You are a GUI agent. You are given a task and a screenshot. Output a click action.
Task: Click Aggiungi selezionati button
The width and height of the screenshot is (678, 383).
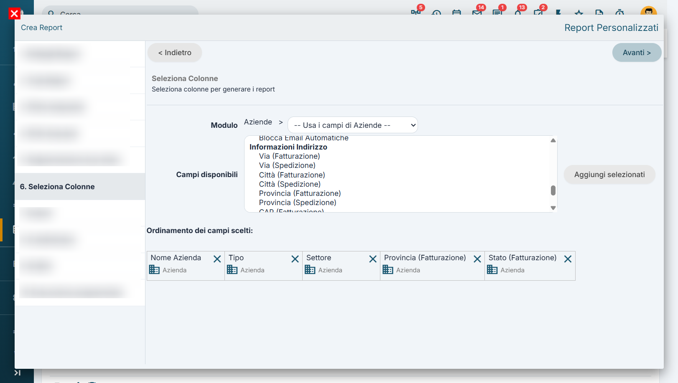tap(609, 175)
